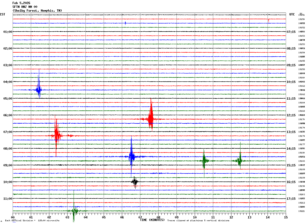
Task: Click the '06:00' CST row label
Action: (8, 115)
